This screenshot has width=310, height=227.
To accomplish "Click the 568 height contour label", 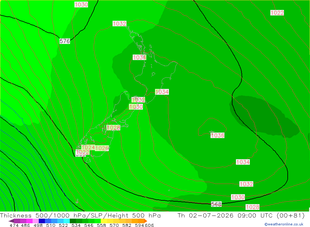I will point(216,204).
